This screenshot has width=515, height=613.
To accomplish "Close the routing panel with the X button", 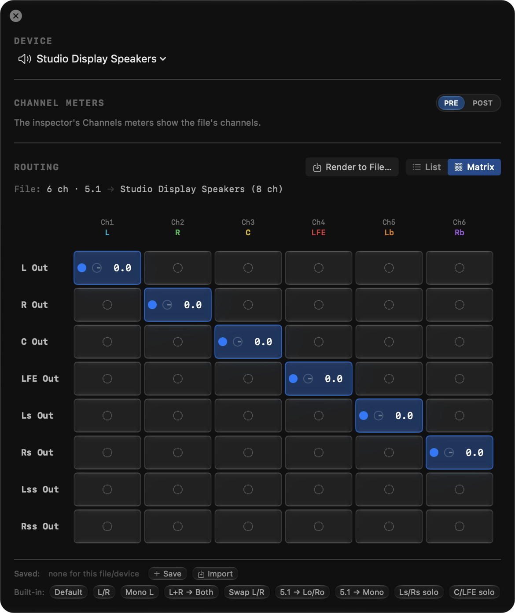I will coord(16,16).
